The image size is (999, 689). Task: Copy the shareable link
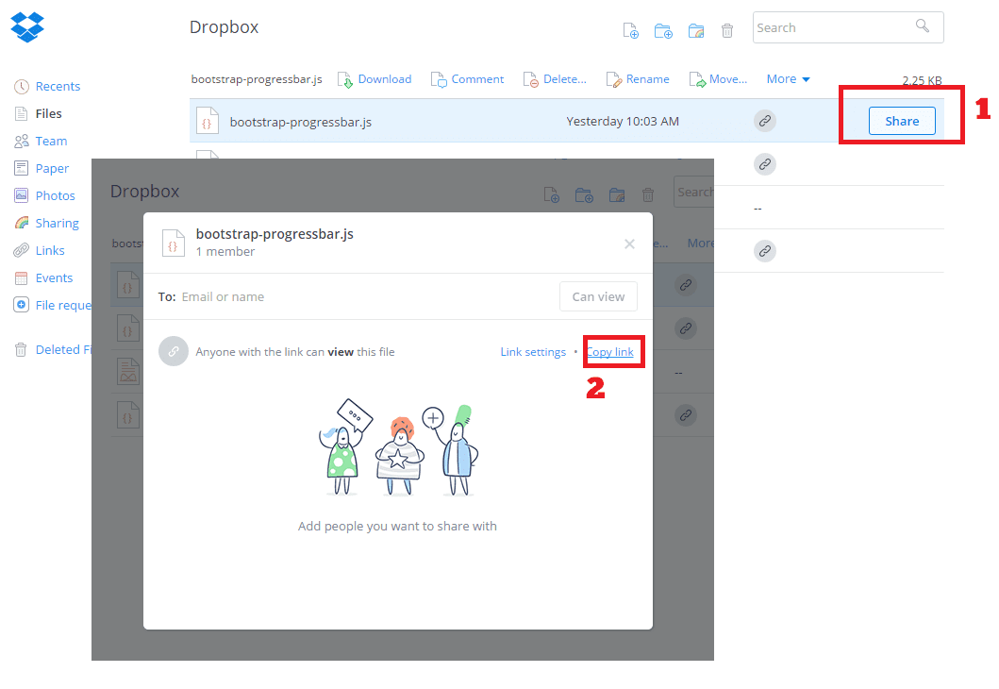coord(613,351)
